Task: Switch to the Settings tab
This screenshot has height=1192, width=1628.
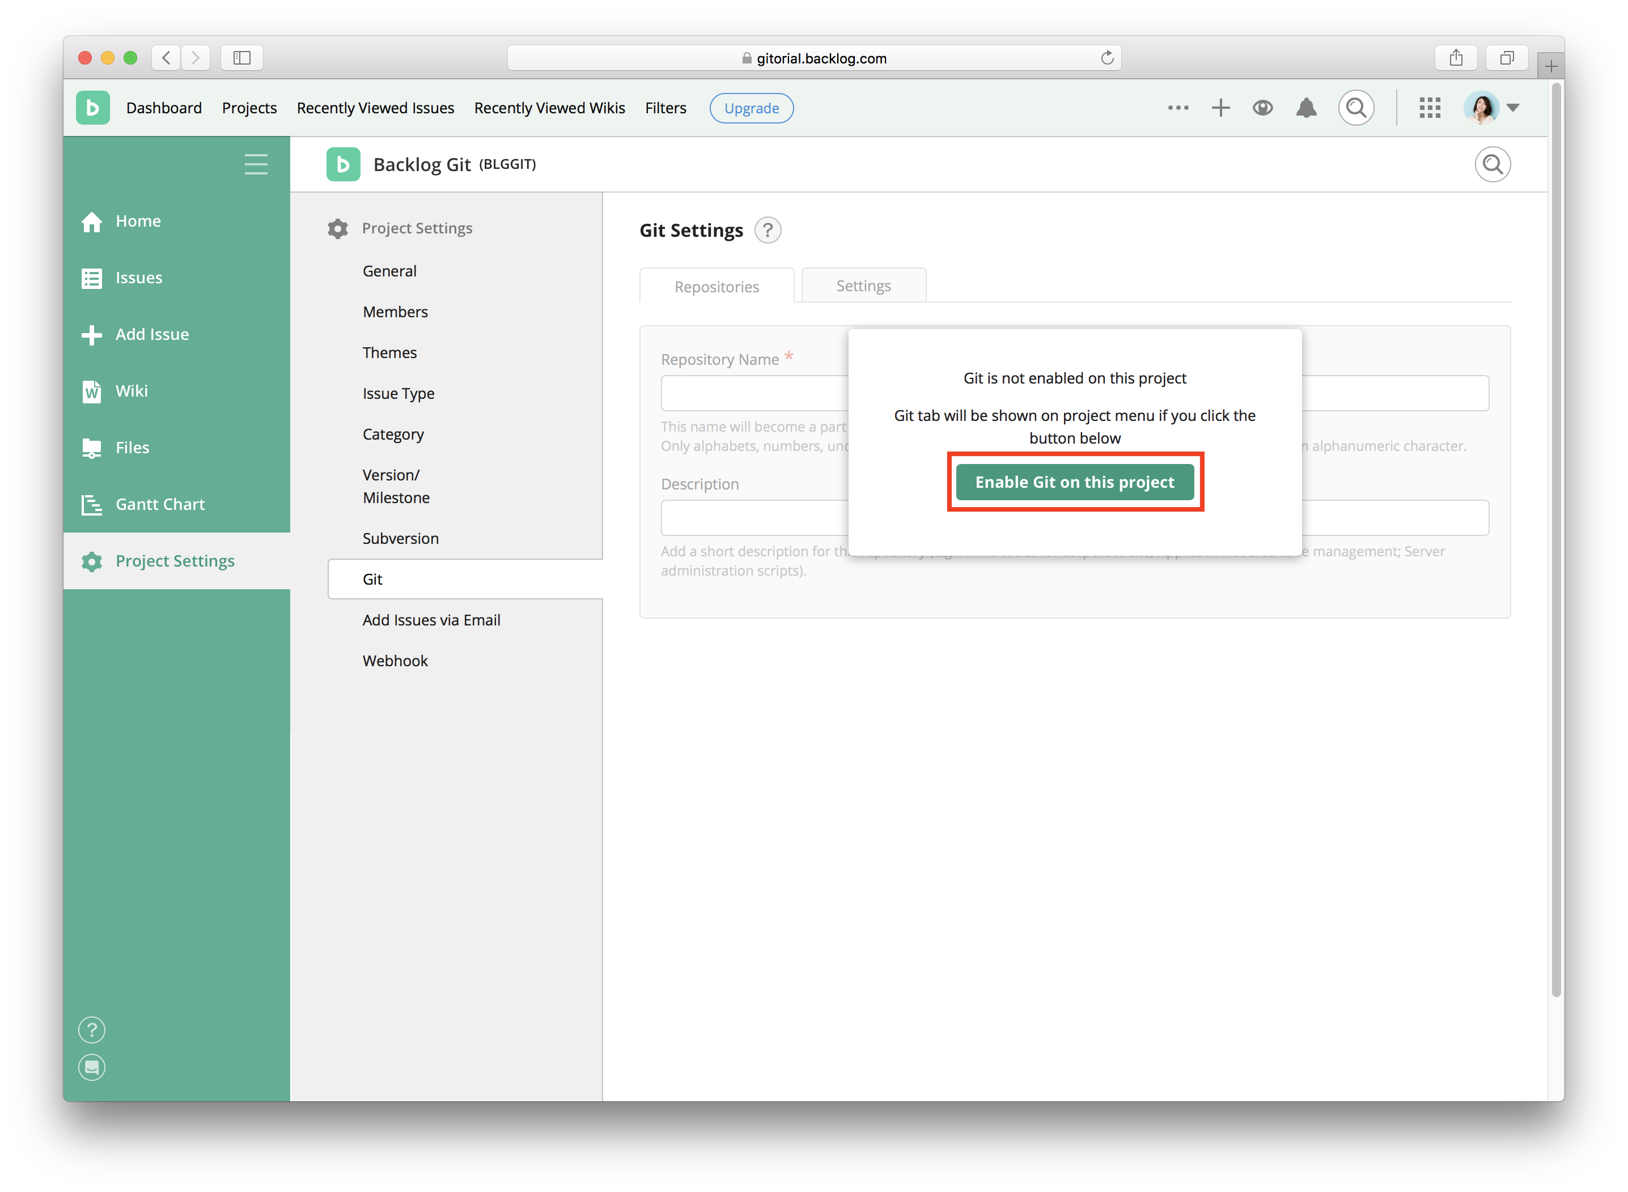Action: pyautogui.click(x=862, y=284)
